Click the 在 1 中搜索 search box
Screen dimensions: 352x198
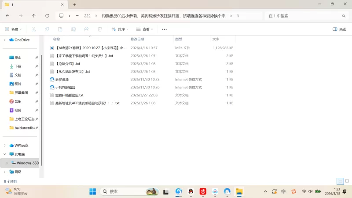304,15
